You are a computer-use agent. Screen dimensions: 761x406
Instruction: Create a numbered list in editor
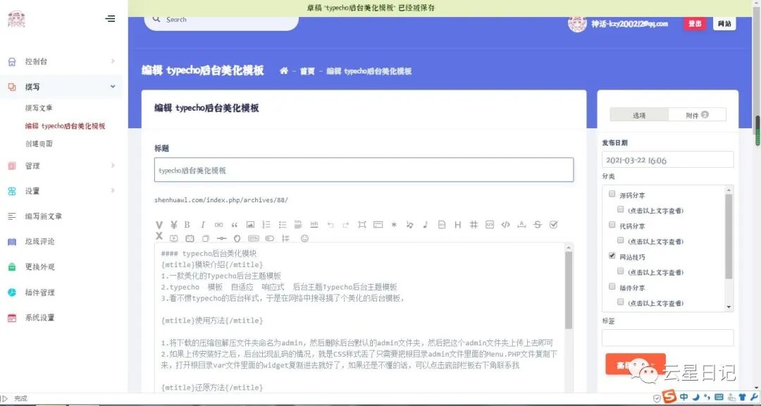coord(266,225)
